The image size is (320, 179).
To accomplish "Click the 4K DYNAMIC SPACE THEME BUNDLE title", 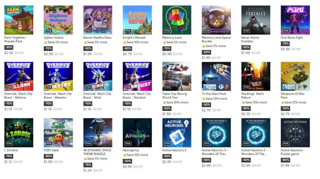I will coord(97,152).
